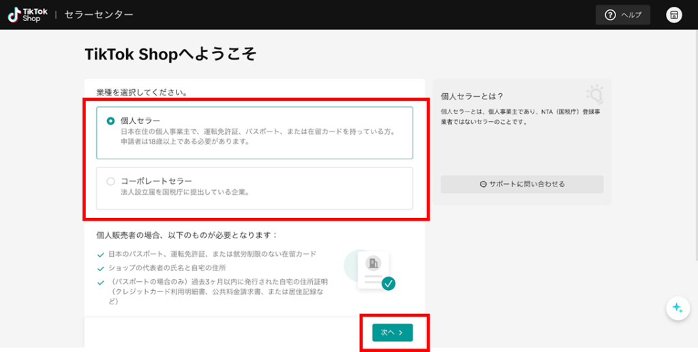Click the document with checkmark illustration

373,270
